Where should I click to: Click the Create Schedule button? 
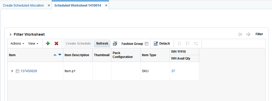click(78, 44)
